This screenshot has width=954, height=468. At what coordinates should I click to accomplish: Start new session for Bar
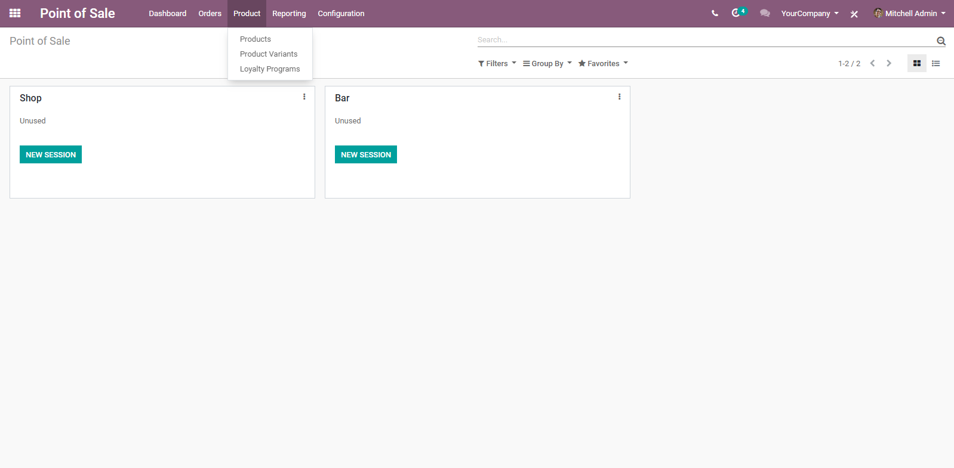click(366, 154)
